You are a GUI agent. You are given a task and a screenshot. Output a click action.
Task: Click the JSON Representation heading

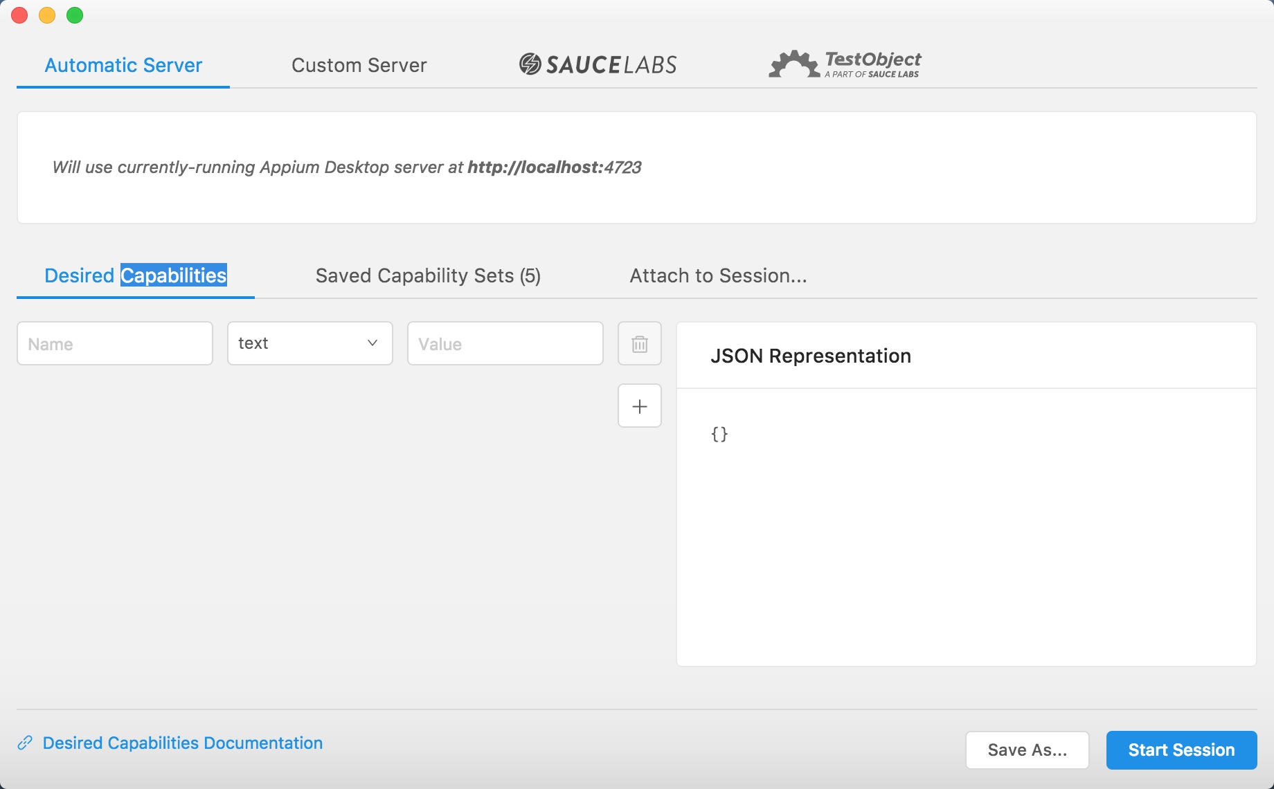[x=810, y=356]
